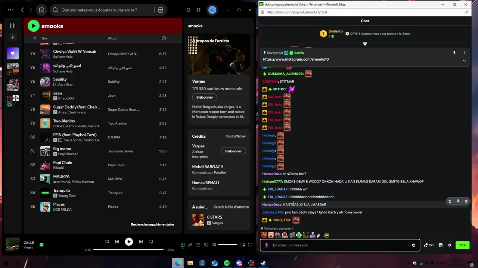Open Liked Songs in the sidebar

tap(13, 53)
